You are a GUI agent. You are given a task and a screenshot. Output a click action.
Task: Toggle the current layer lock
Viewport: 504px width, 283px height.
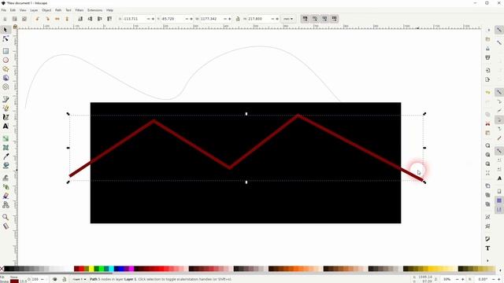coord(64,279)
